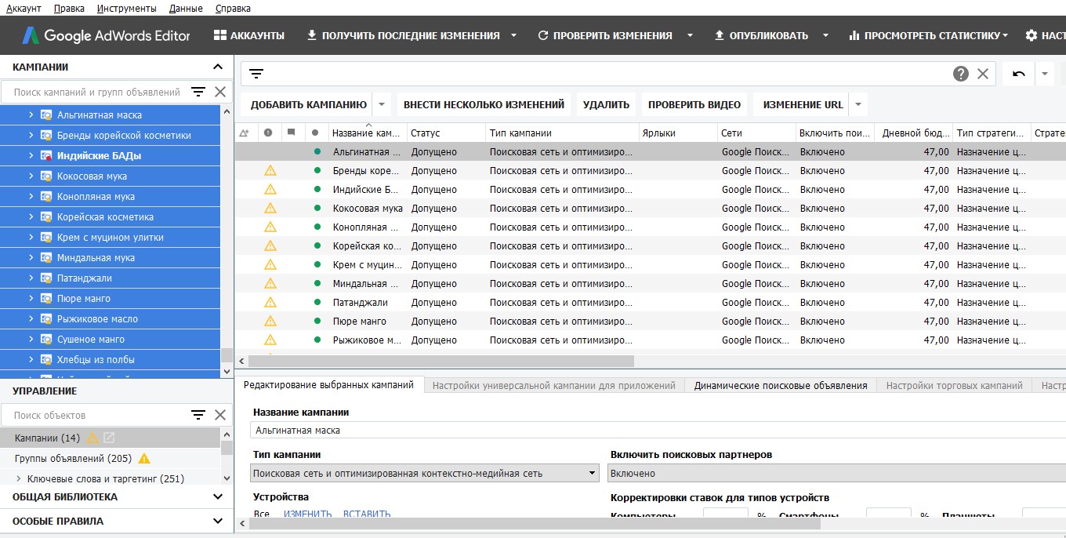Expand Кокосовая мука tree node
1066x538 pixels.
31,176
